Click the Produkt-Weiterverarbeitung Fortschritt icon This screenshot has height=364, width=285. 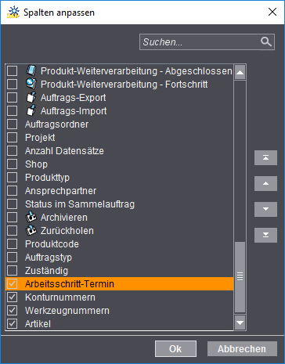(31, 84)
